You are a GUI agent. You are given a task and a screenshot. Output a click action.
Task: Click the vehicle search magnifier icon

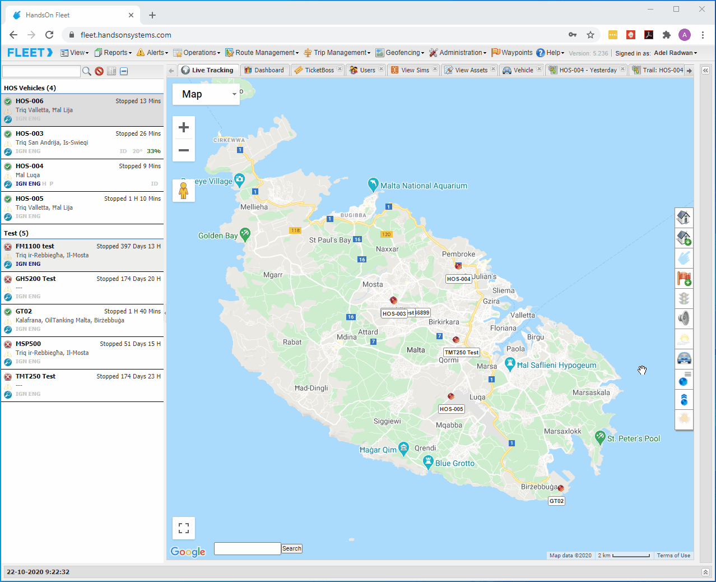(x=87, y=71)
